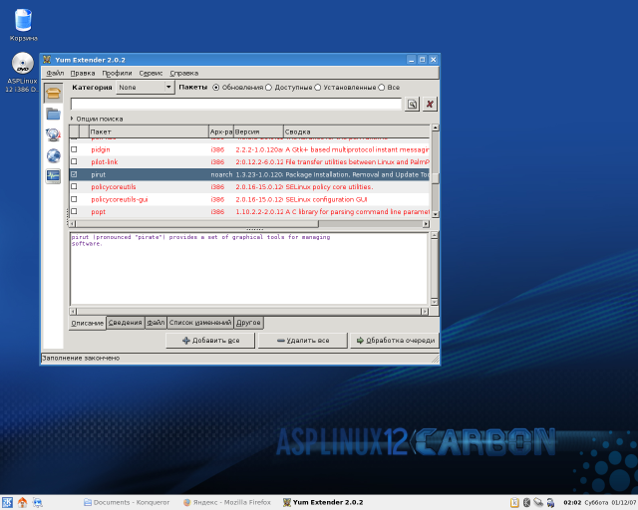Sort by the Арх-ра column header
Screen dimensions: 638x510
[221, 131]
